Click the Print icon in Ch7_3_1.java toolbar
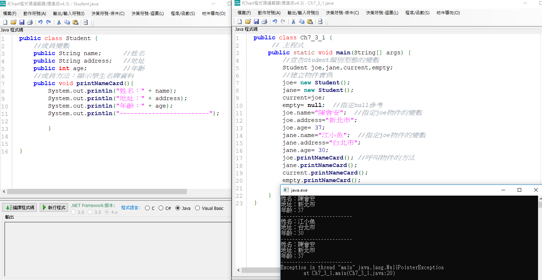The image size is (542, 280). 264,21
